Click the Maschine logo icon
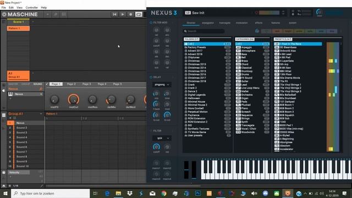This screenshot has width=352, height=198. tap(4, 14)
